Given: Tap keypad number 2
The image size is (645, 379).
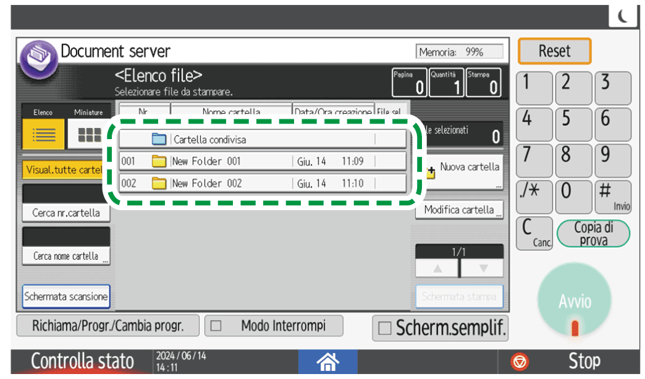Looking at the screenshot, I should pos(574,88).
